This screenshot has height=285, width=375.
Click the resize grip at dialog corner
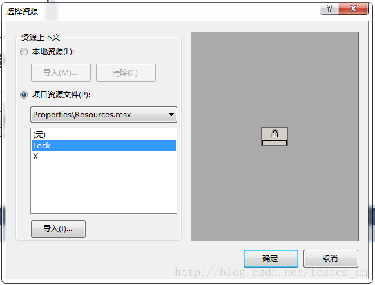(365, 275)
